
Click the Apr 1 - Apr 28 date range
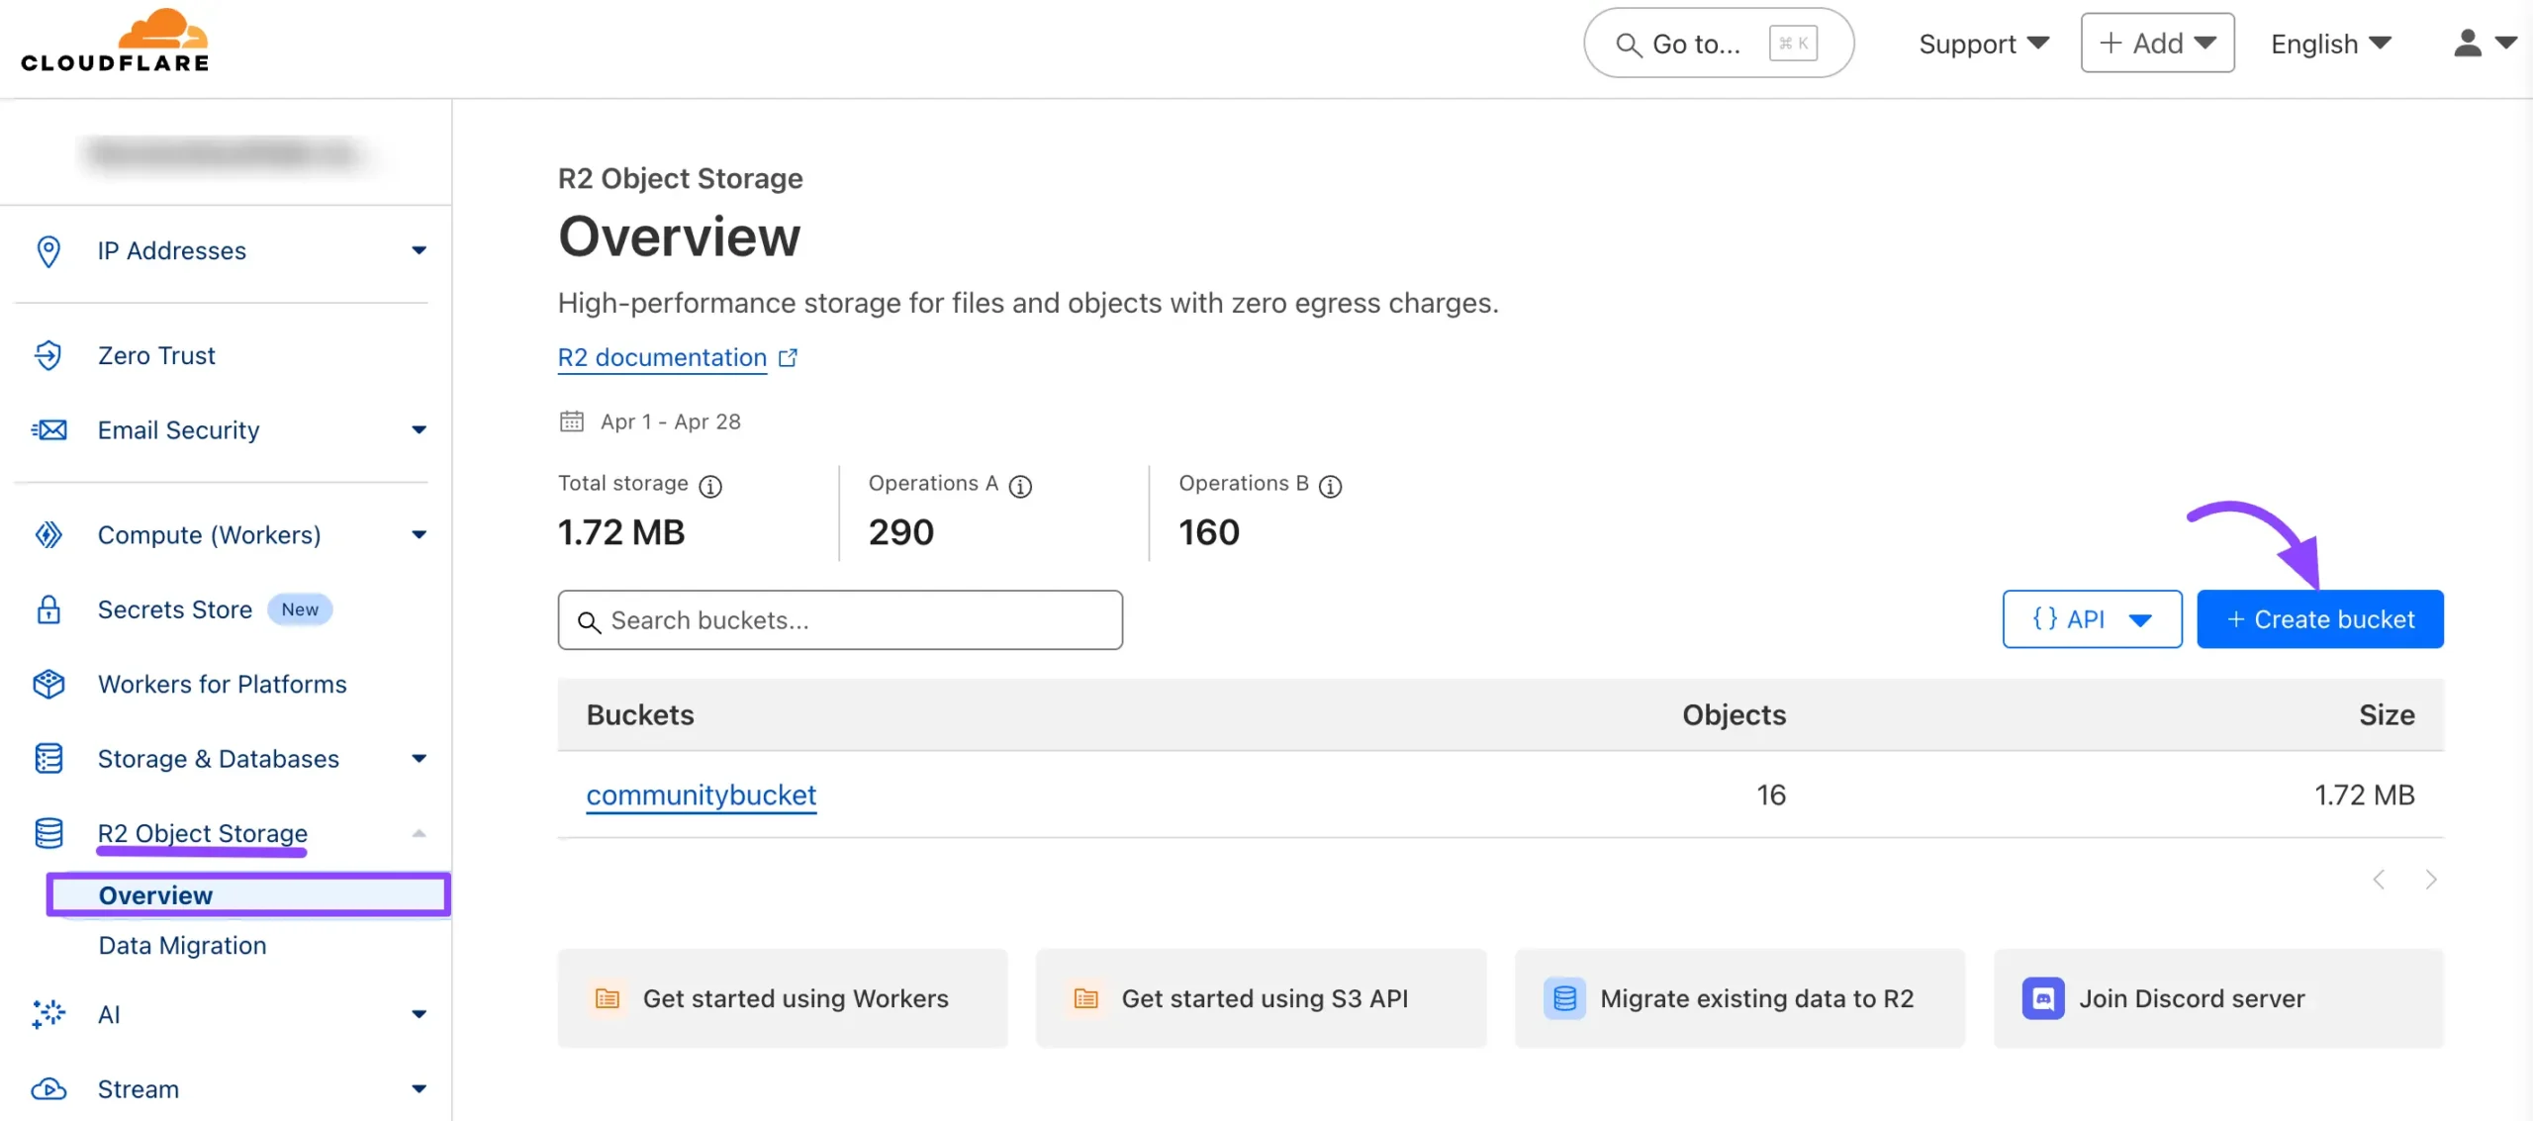pos(670,421)
